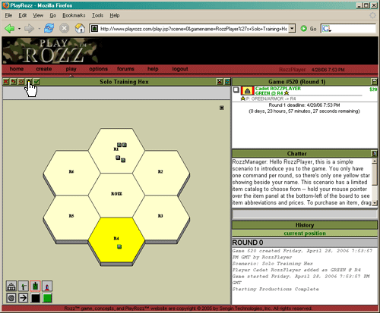
Task: Click the current position link in History
Action: (305, 233)
